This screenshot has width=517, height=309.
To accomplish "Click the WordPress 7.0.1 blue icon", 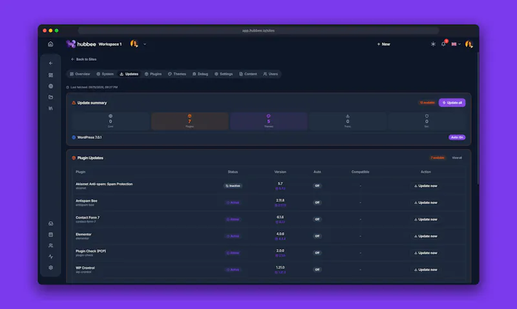I will [74, 137].
